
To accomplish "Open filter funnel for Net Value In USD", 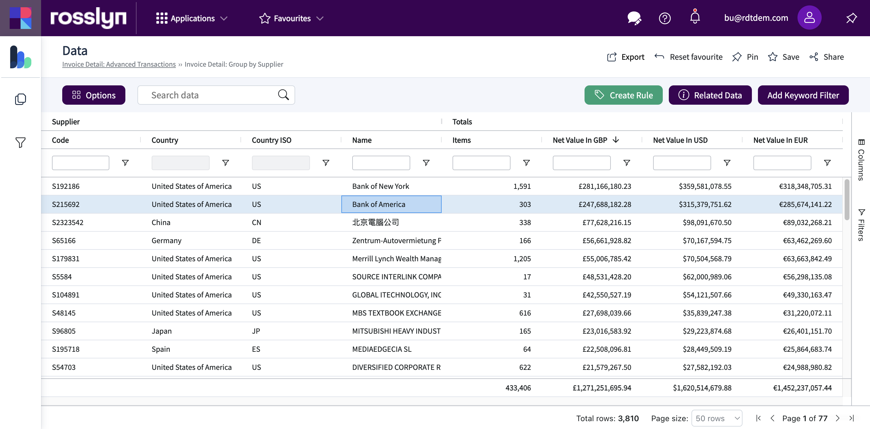I will click(x=727, y=163).
